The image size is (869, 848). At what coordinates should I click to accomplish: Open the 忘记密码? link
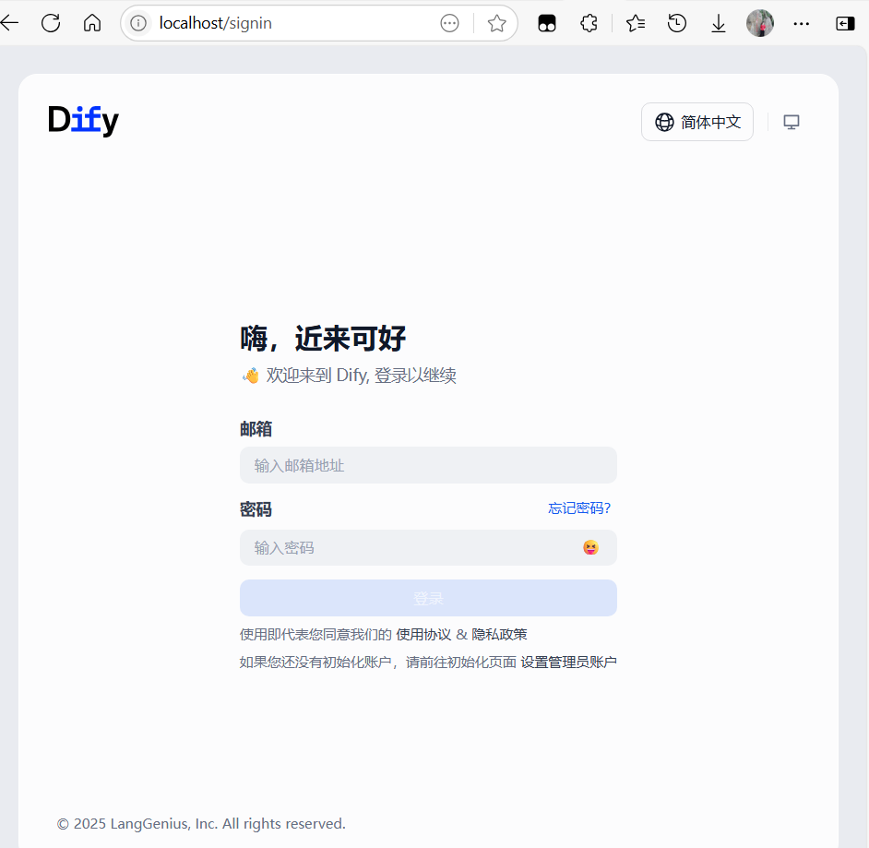(579, 508)
